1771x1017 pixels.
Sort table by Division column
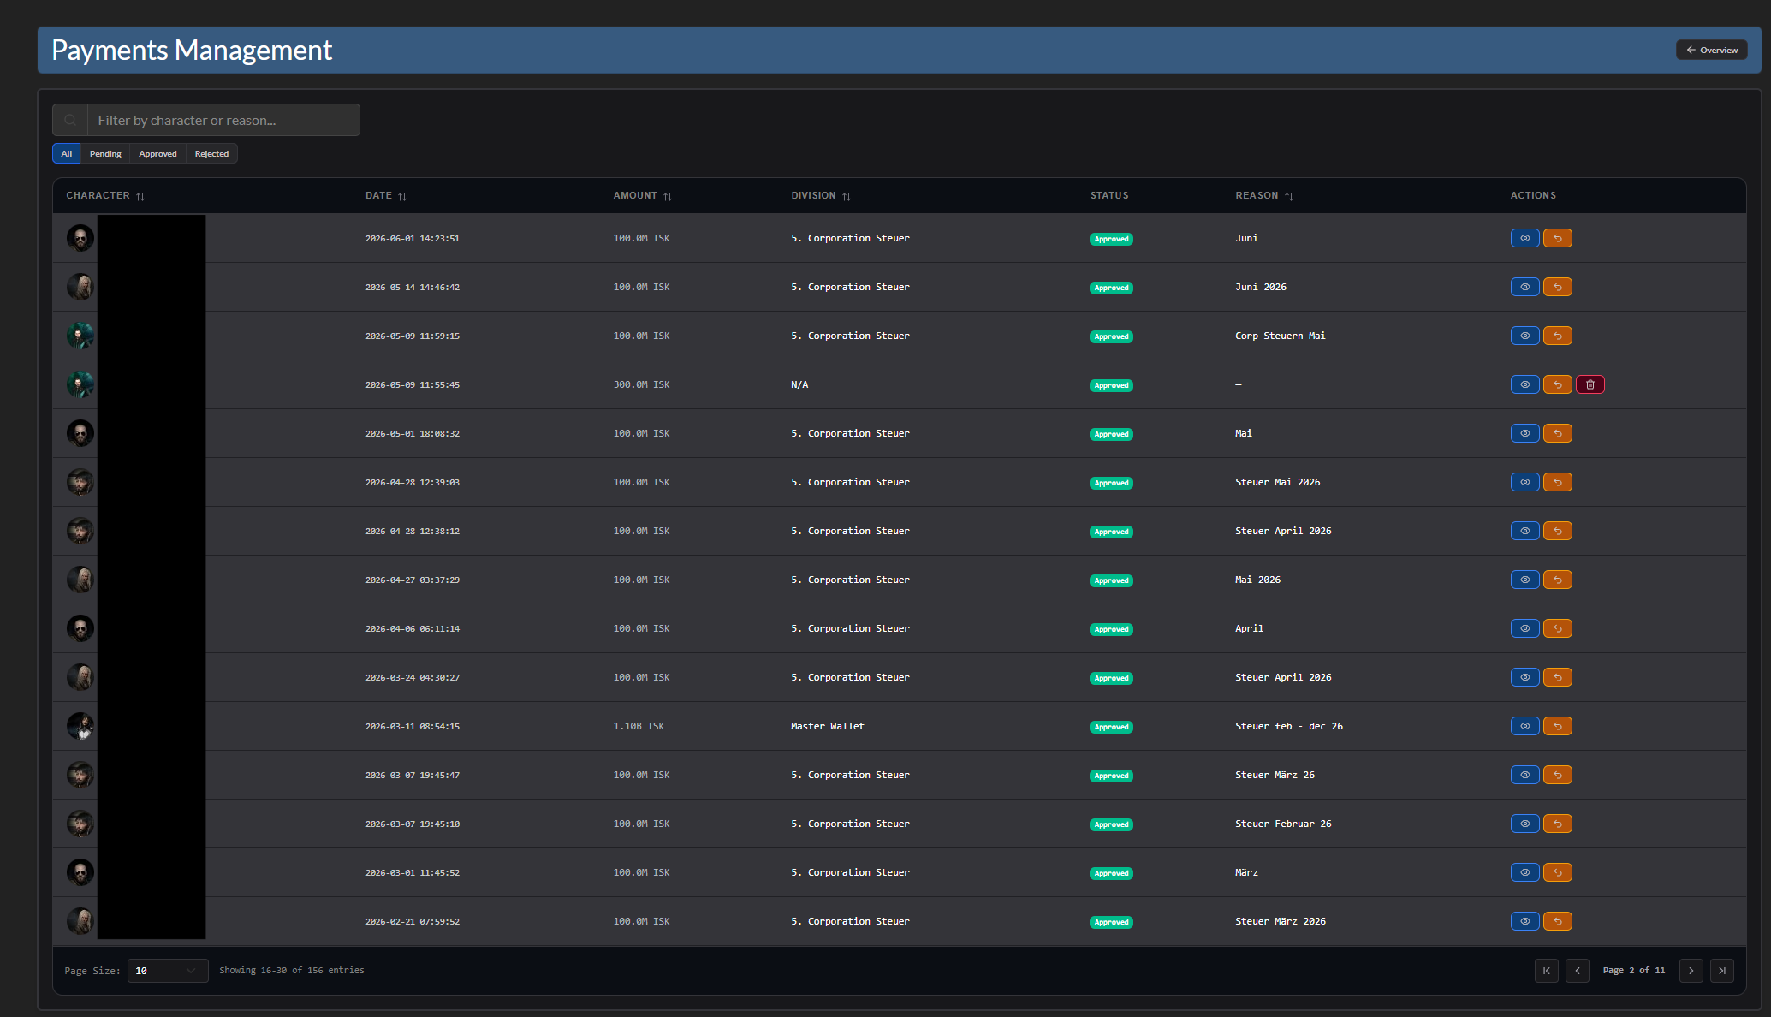tap(846, 196)
